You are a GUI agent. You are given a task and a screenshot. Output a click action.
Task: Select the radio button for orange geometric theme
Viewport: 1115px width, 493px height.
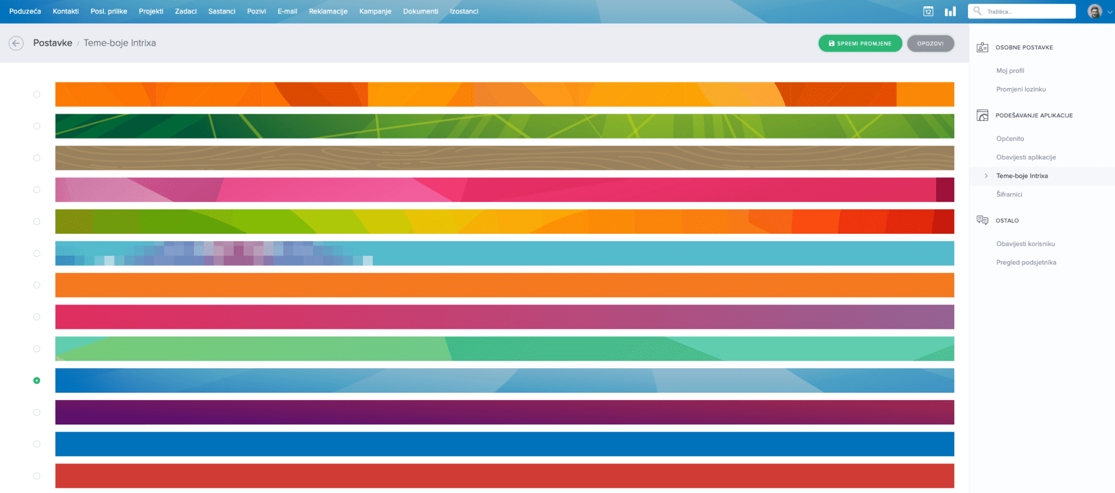click(37, 95)
